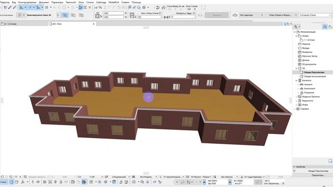
Task: Switch to the 3D / Все tab
Action: [x=72, y=24]
